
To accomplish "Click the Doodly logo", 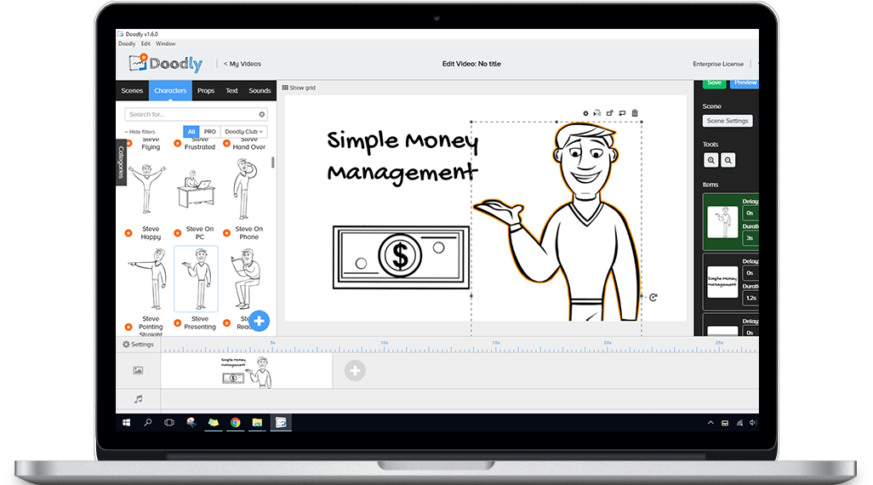I will (166, 63).
